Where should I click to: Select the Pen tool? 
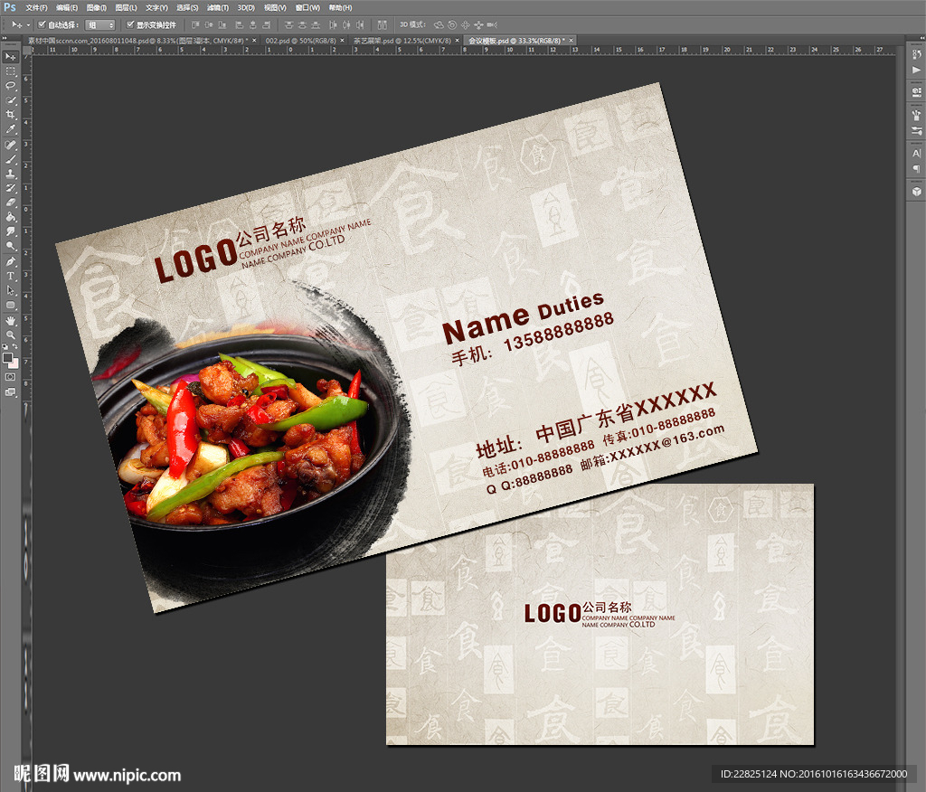click(x=11, y=261)
